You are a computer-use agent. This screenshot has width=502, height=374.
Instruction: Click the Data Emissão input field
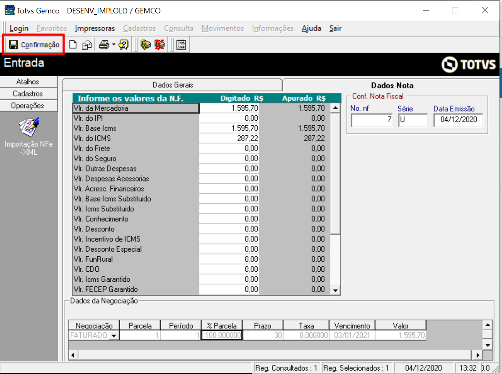point(458,120)
